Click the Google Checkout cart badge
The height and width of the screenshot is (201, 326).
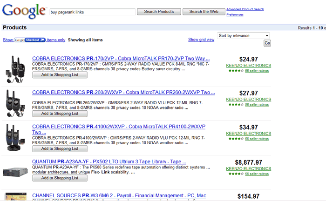[x=29, y=40]
